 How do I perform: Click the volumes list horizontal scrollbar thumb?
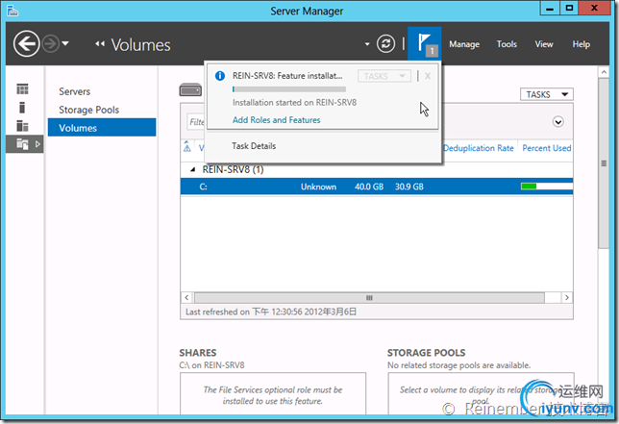tap(369, 297)
